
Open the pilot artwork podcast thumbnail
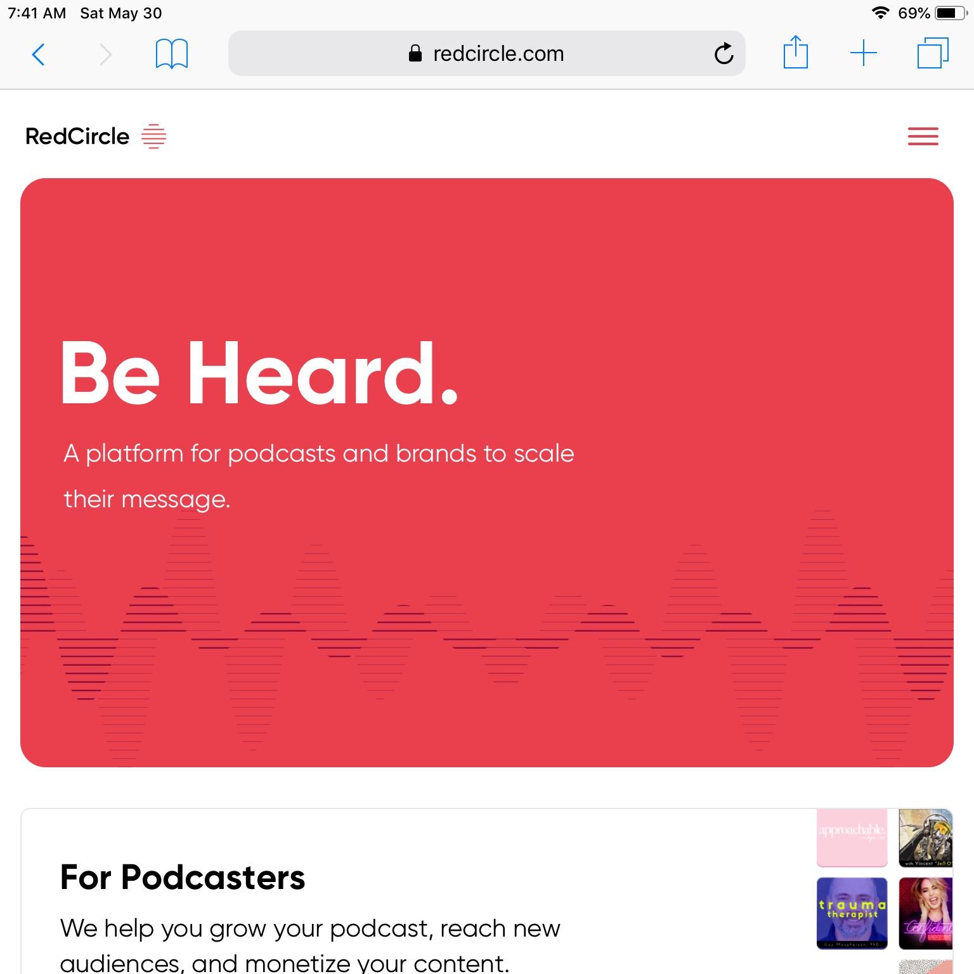pyautogui.click(x=926, y=838)
